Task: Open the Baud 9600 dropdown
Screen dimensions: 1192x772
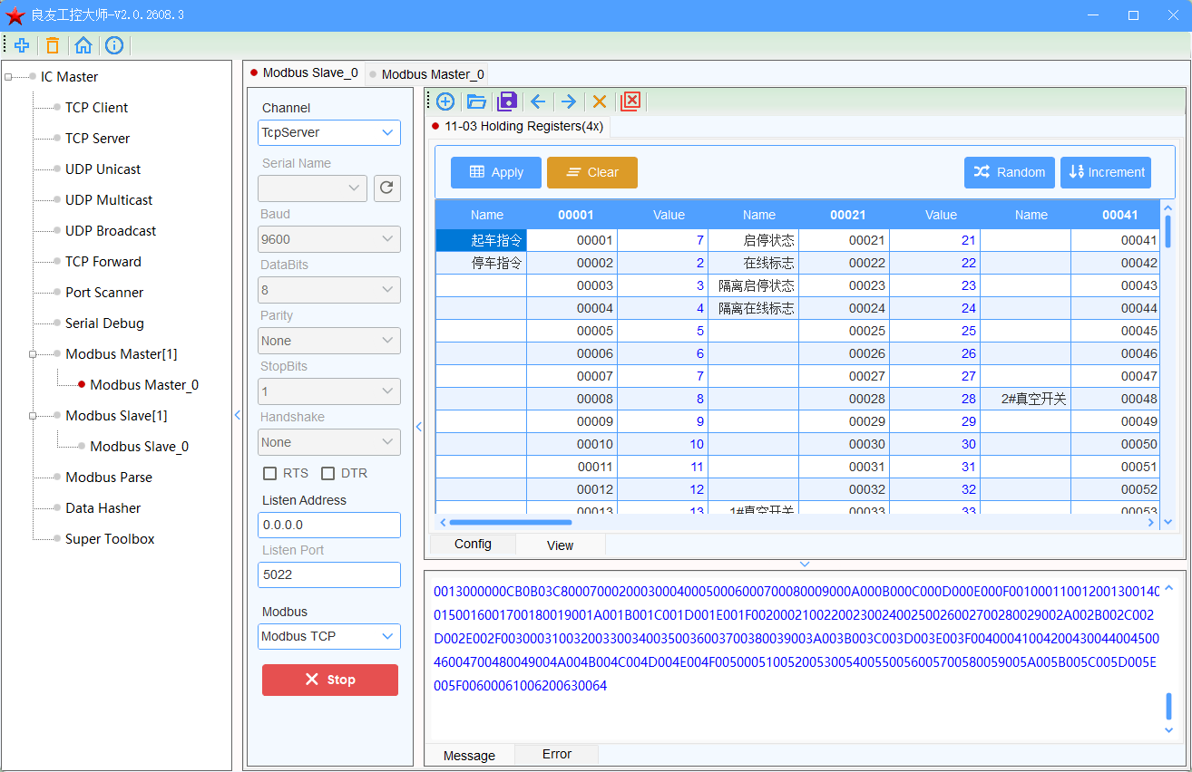Action: tap(329, 239)
